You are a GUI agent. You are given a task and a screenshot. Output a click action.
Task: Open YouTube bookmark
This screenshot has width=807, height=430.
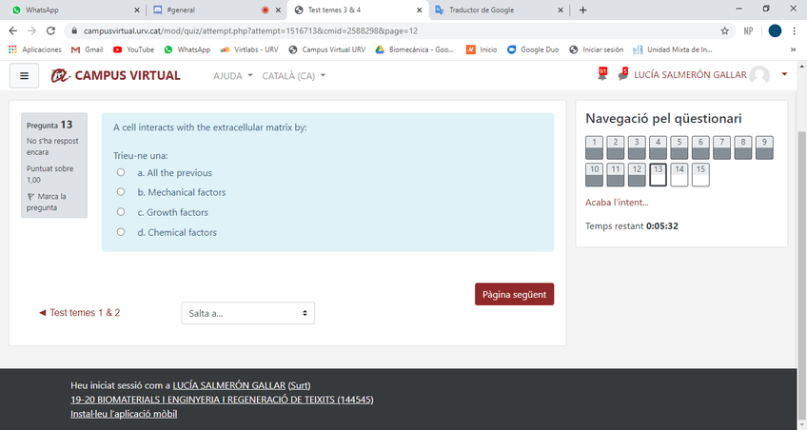133,49
